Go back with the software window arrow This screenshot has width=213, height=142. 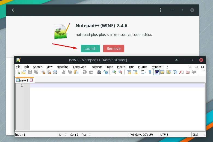13,10
